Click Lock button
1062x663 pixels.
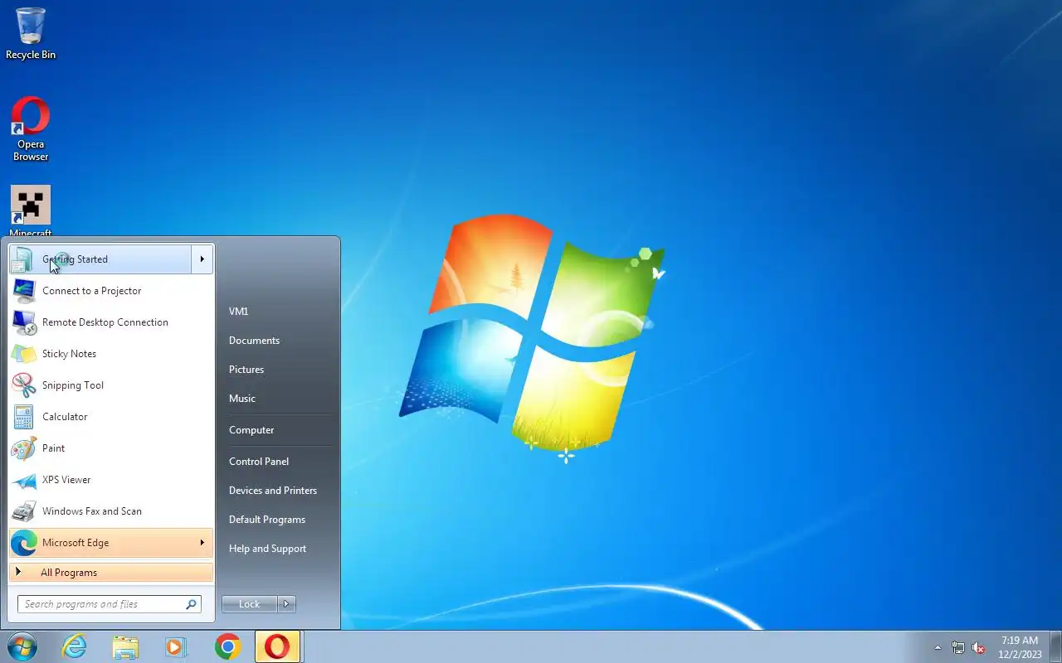pyautogui.click(x=249, y=604)
